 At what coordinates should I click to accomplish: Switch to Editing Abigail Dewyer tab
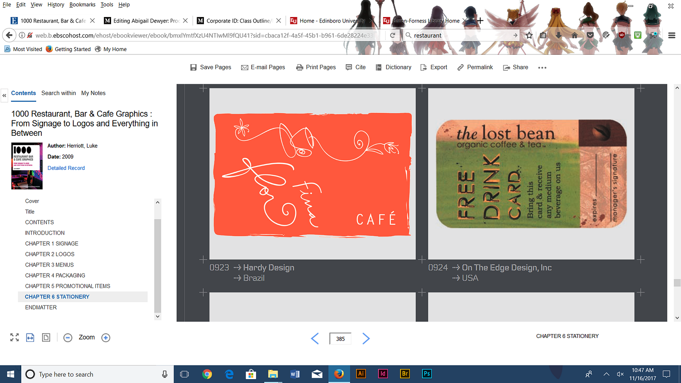point(146,21)
